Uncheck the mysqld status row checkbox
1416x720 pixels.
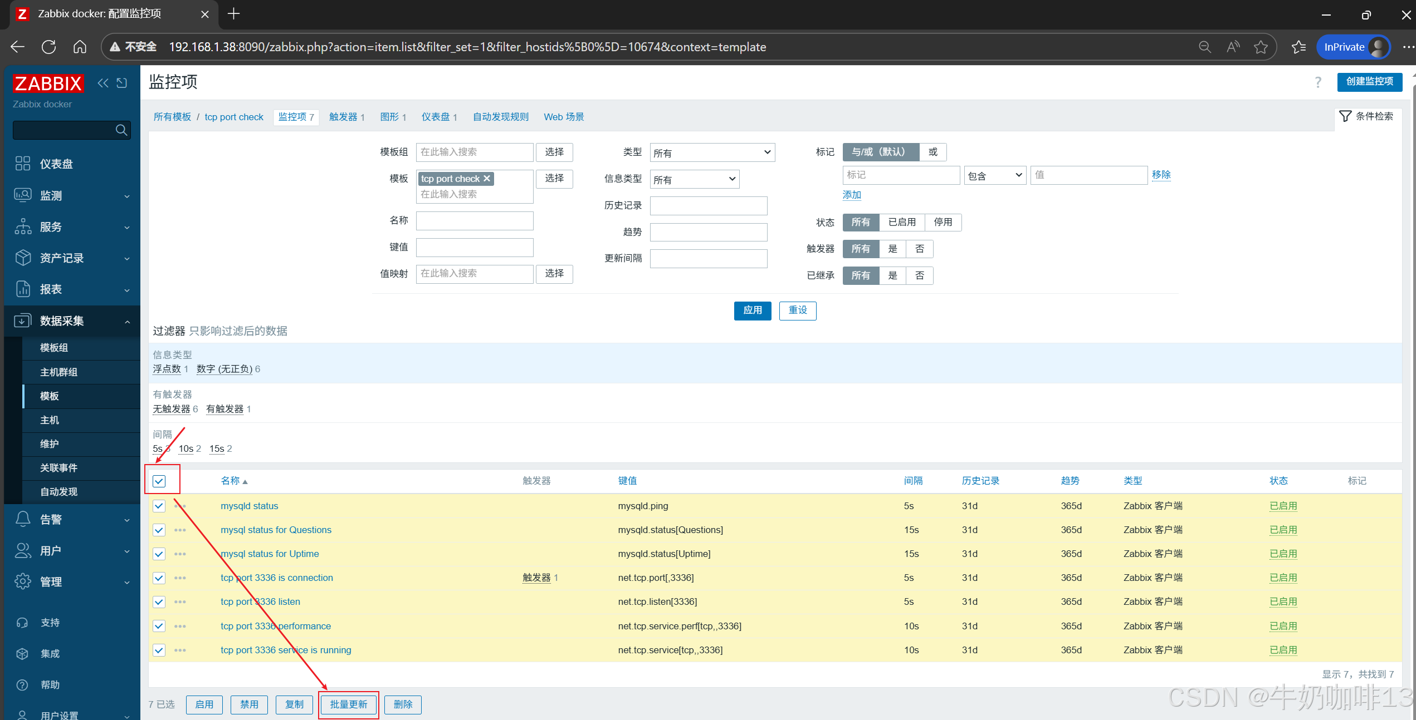tap(159, 506)
